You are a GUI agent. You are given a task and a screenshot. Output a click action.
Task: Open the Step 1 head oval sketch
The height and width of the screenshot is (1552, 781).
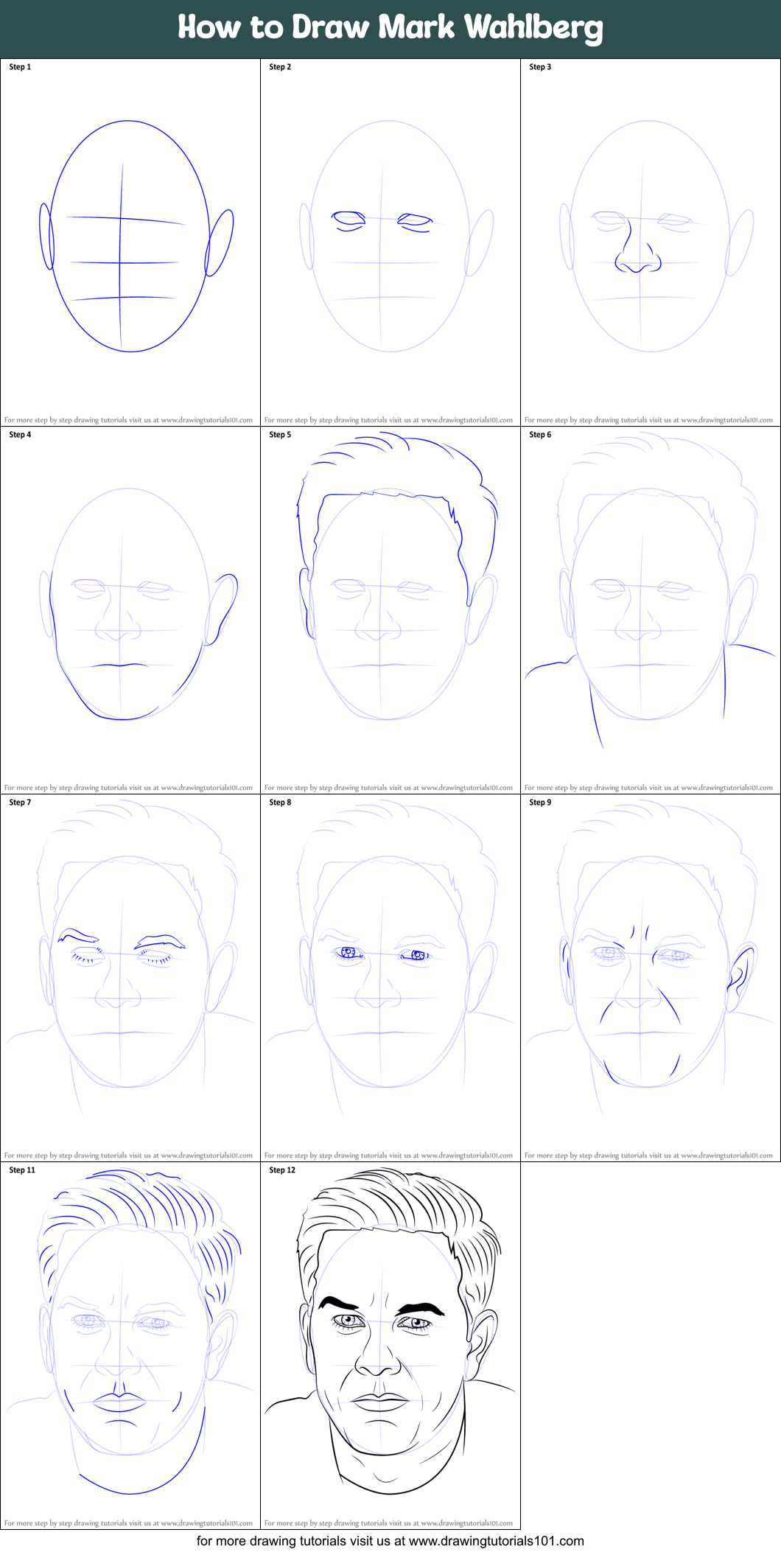click(130, 236)
